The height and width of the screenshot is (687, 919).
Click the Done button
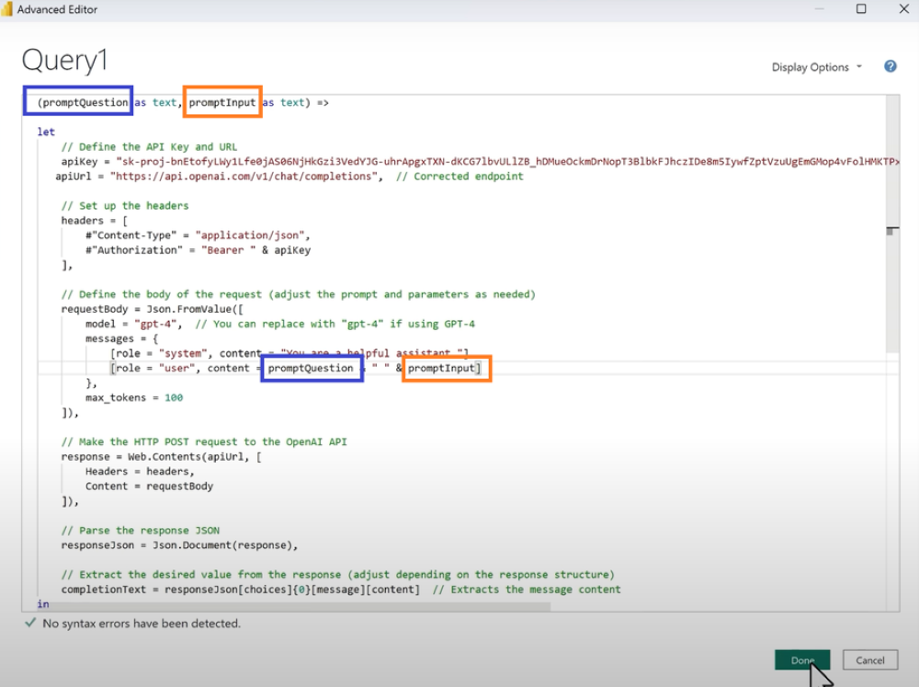pos(801,660)
